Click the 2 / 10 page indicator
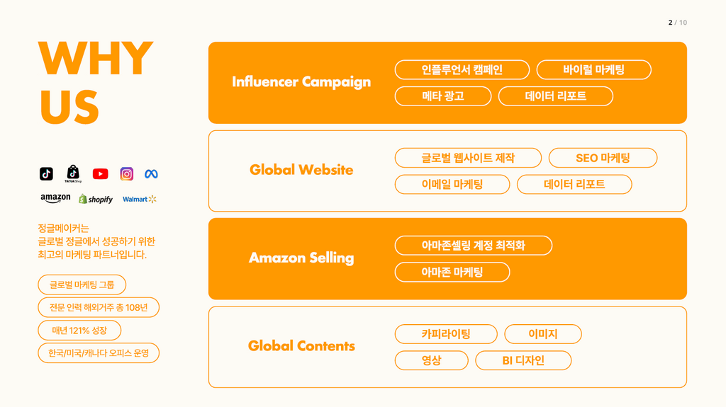Screen dimensions: 726x407 (677, 23)
